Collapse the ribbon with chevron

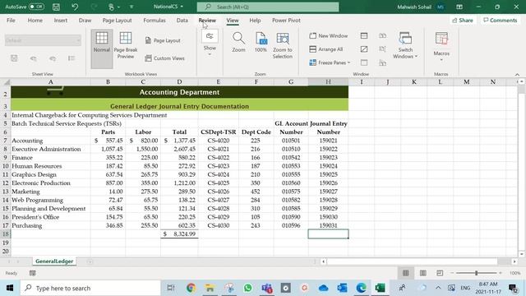pyautogui.click(x=517, y=74)
